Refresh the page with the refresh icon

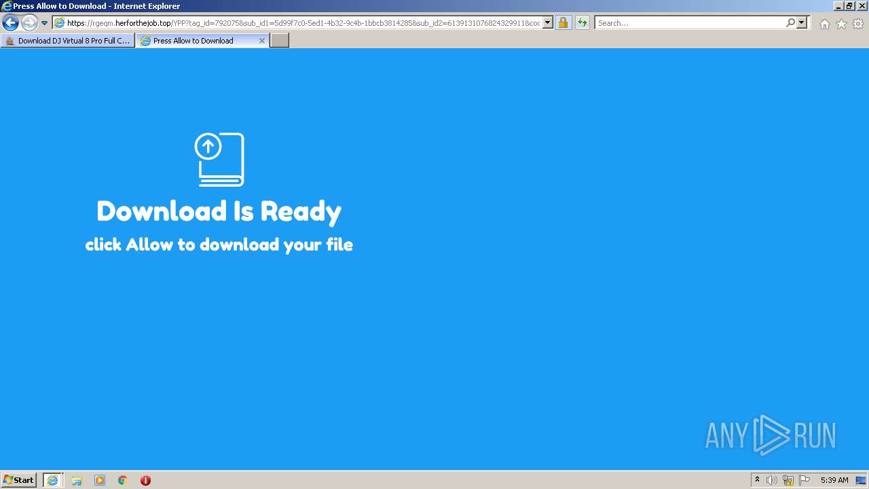(583, 23)
